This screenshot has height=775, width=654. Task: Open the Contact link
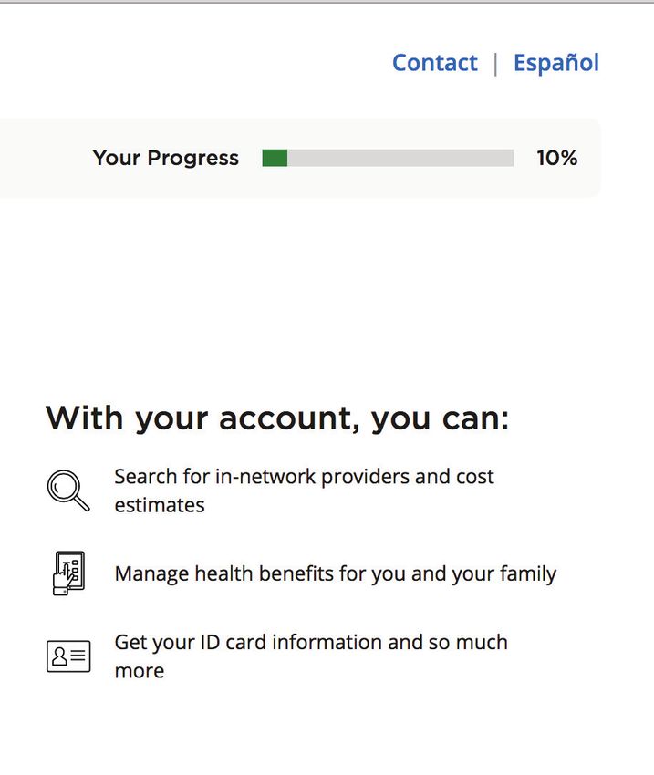click(x=434, y=63)
